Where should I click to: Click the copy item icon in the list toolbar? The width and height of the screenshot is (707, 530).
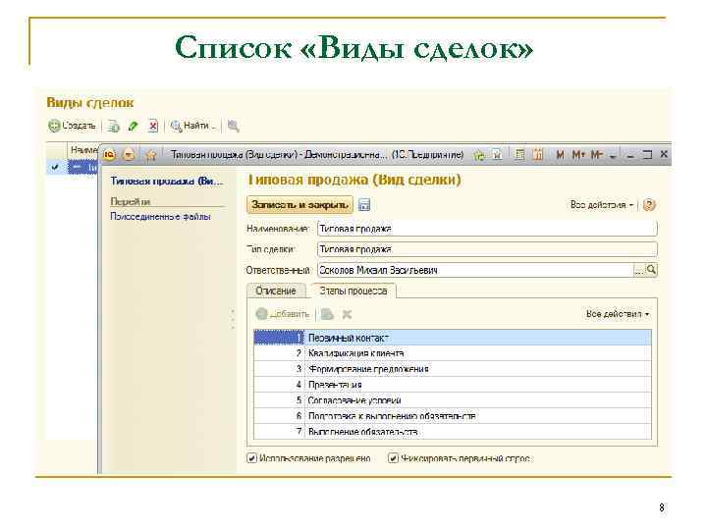[113, 127]
